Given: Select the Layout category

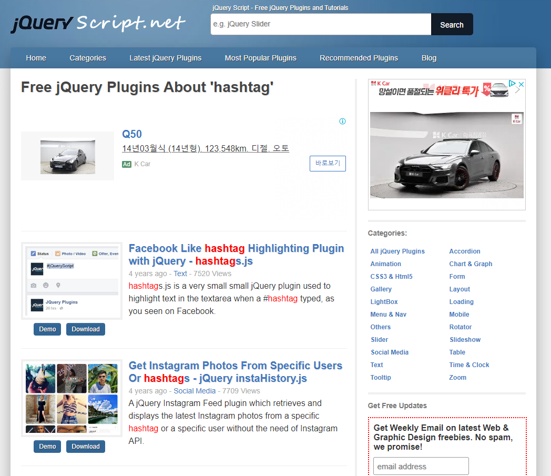Looking at the screenshot, I should 460,289.
